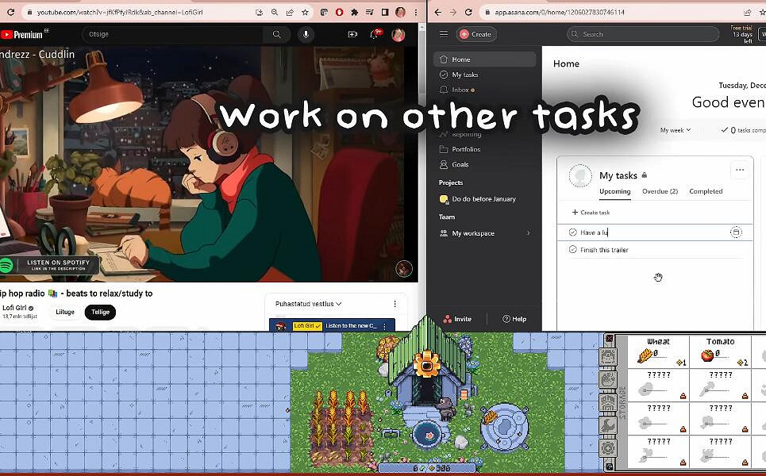
Task: Set due date via calendar icon on task
Action: [x=736, y=232]
